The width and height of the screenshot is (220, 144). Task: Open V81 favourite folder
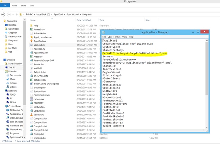coord(10,52)
